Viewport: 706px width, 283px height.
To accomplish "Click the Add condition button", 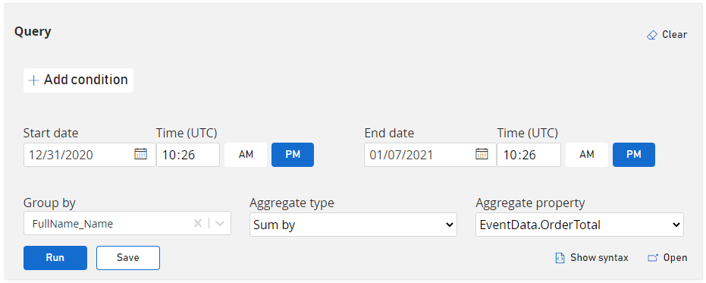I will [x=78, y=80].
